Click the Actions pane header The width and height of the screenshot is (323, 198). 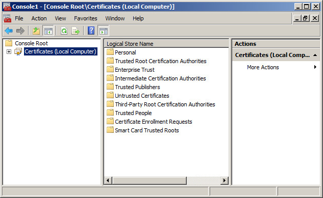coord(276,44)
